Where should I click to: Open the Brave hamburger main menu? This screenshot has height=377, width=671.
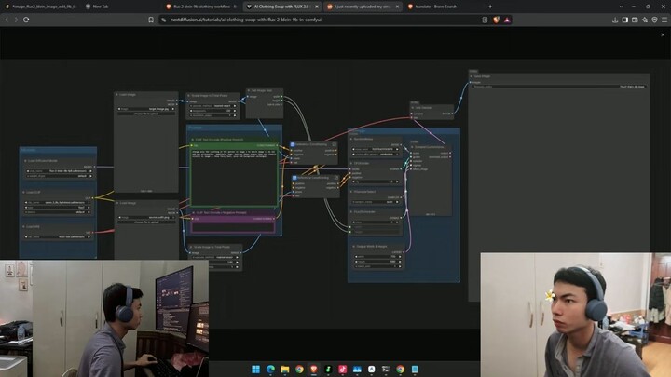[664, 20]
